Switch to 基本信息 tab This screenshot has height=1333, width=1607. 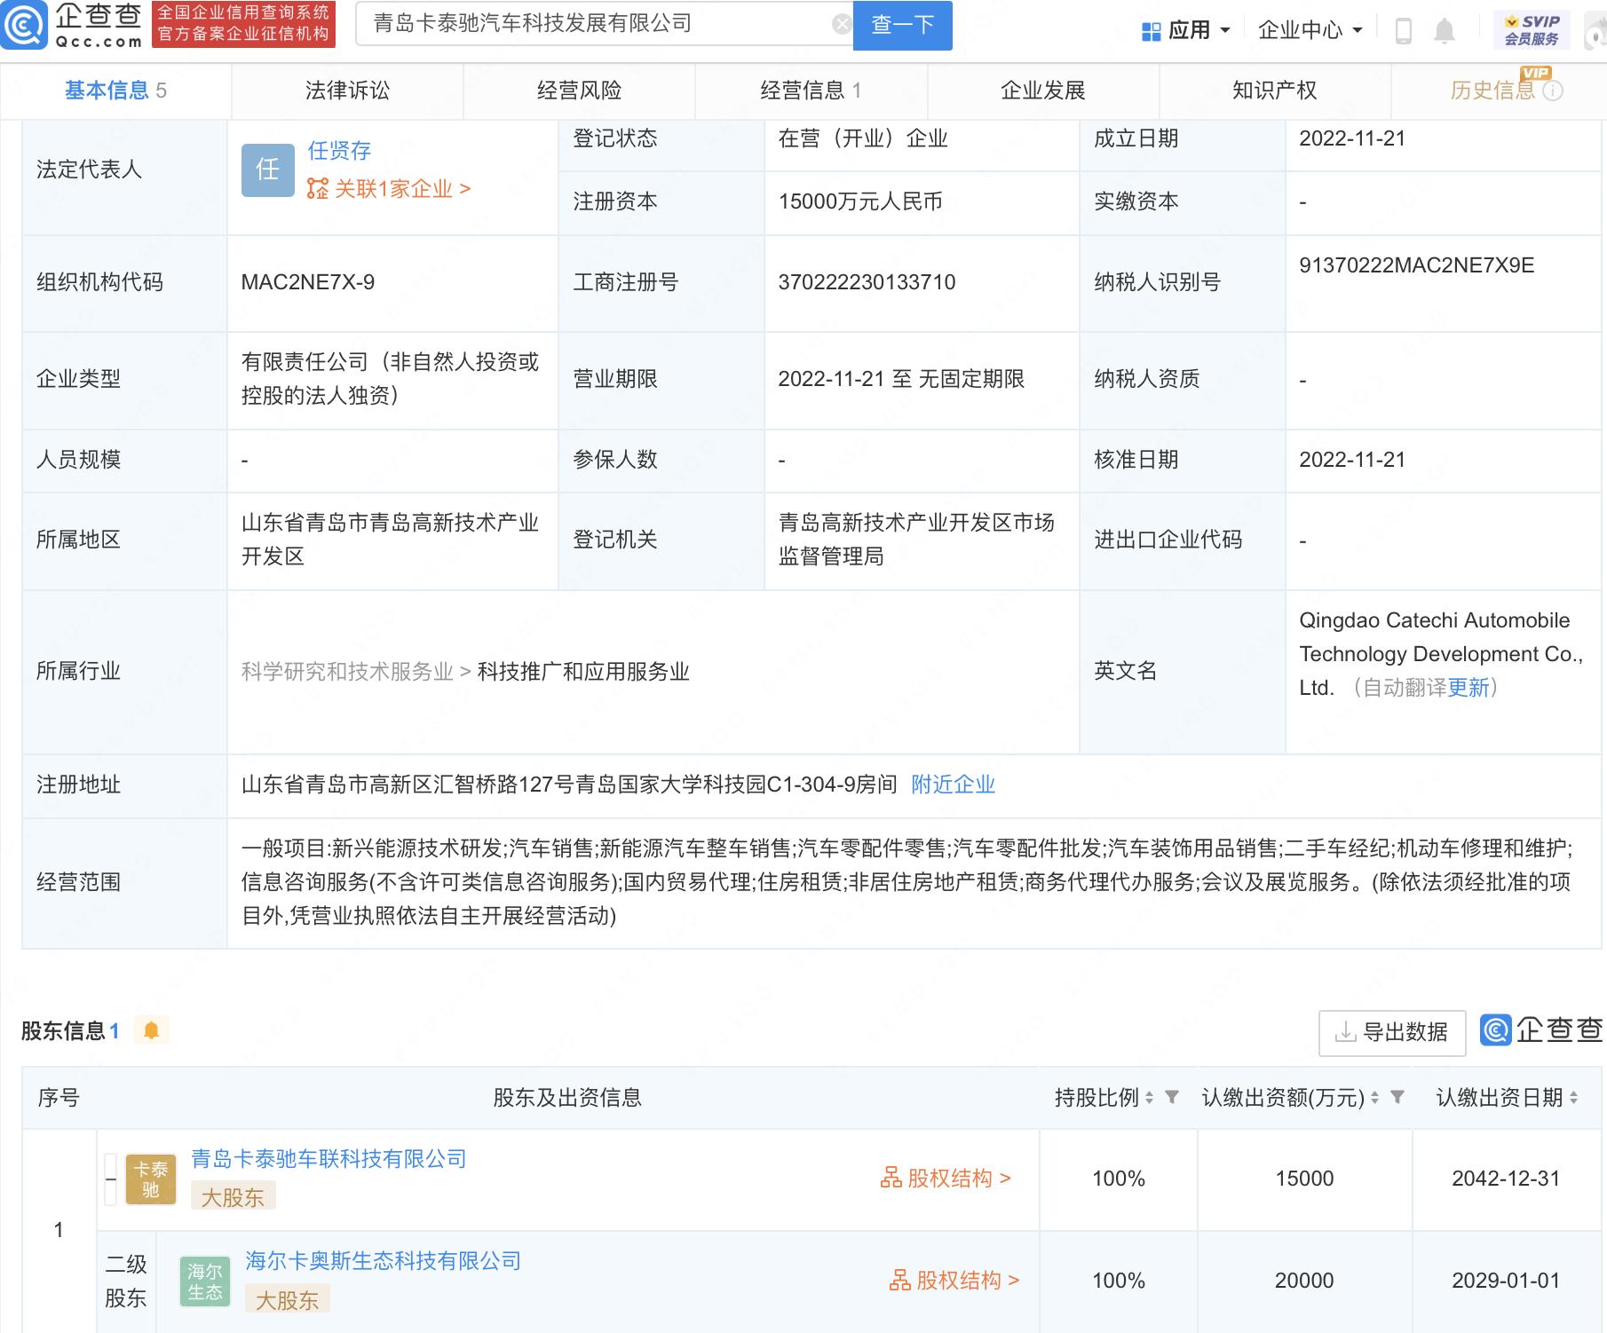(x=115, y=91)
